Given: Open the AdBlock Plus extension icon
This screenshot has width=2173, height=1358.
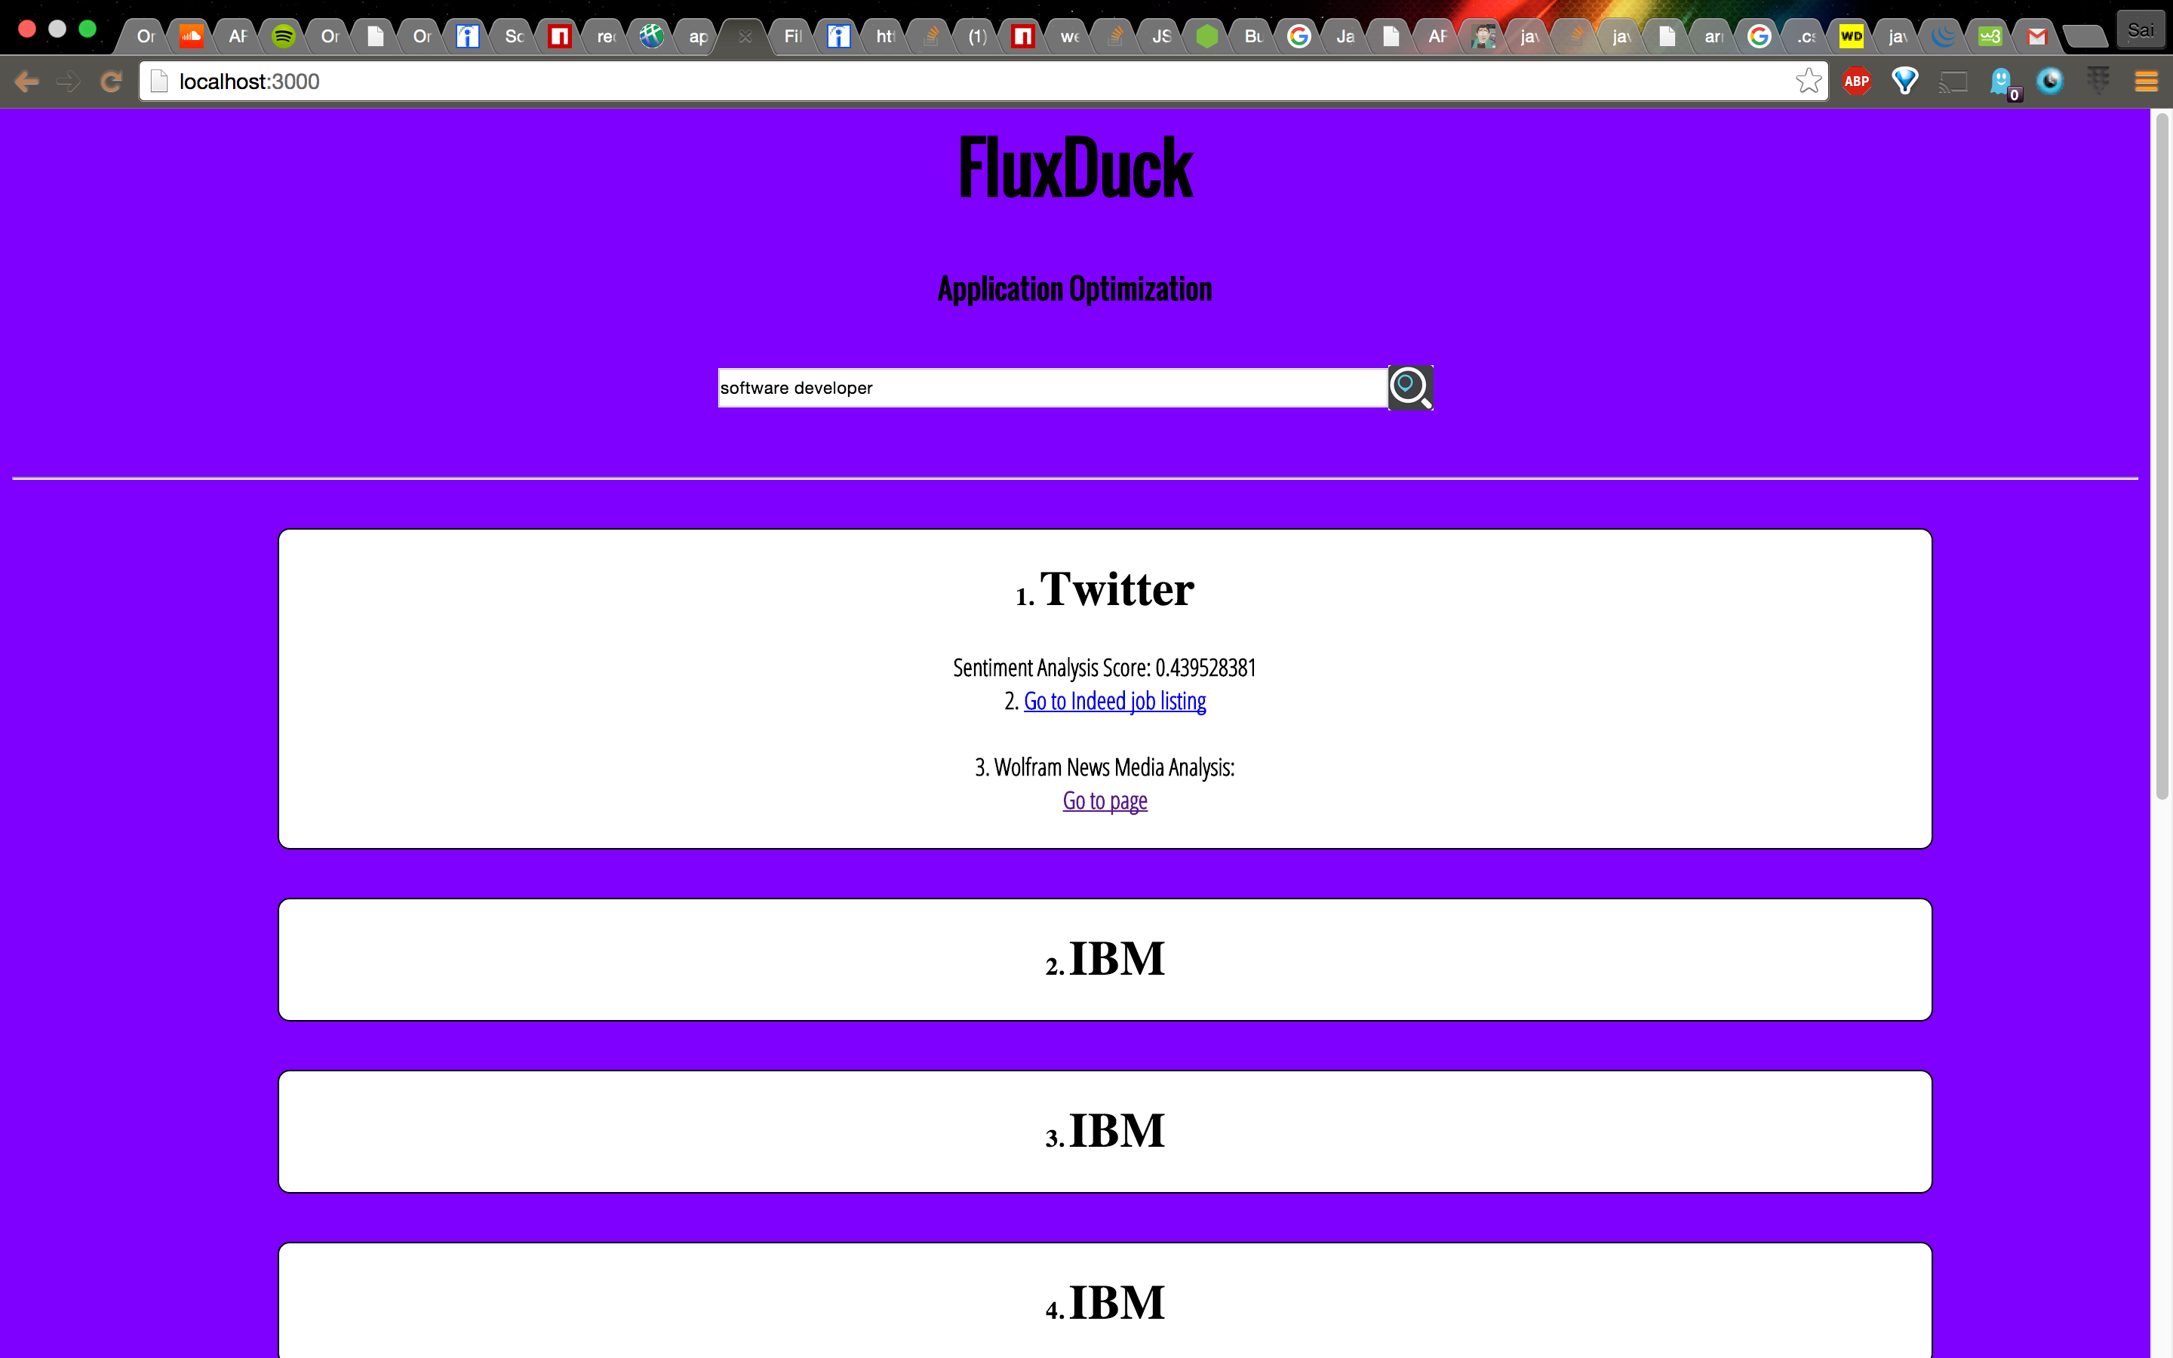Looking at the screenshot, I should 1856,81.
